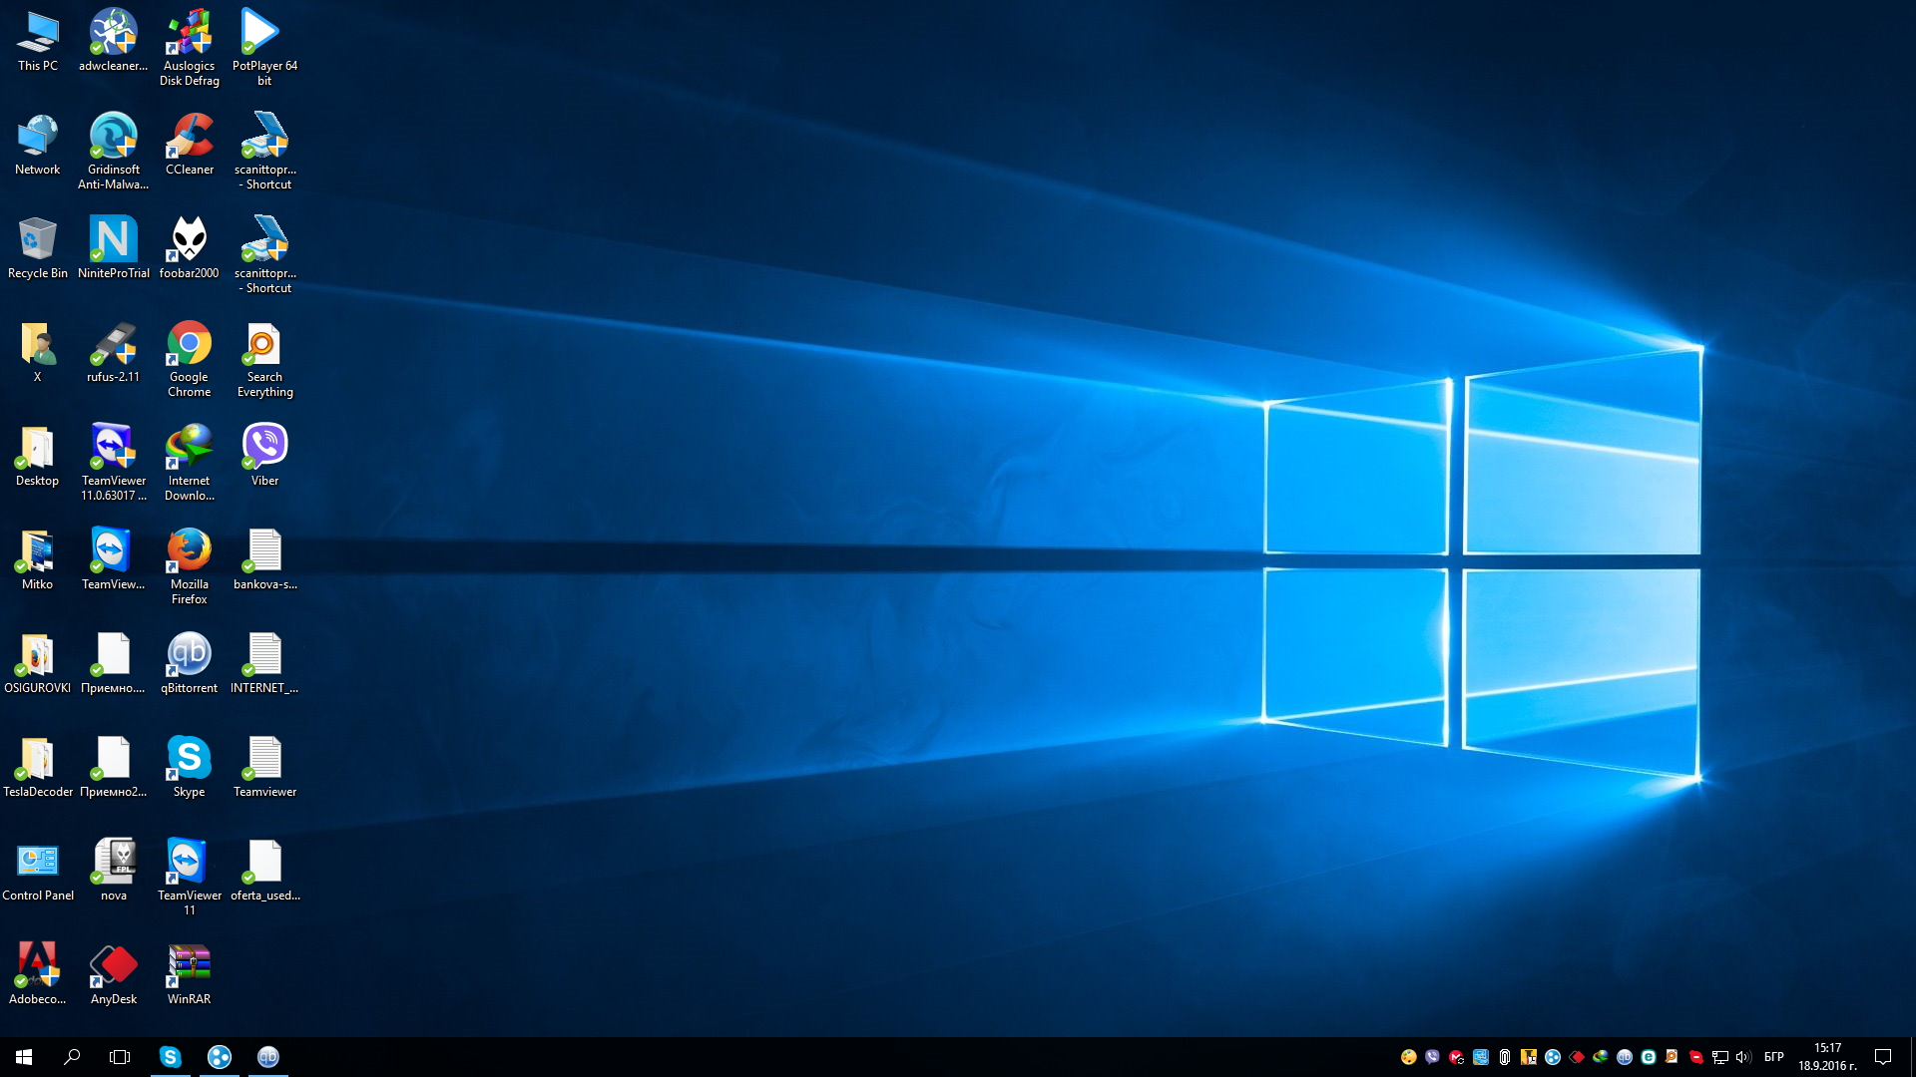Open Auslogics Disk Defrag shortcut
The height and width of the screenshot is (1077, 1916).
coord(190,48)
